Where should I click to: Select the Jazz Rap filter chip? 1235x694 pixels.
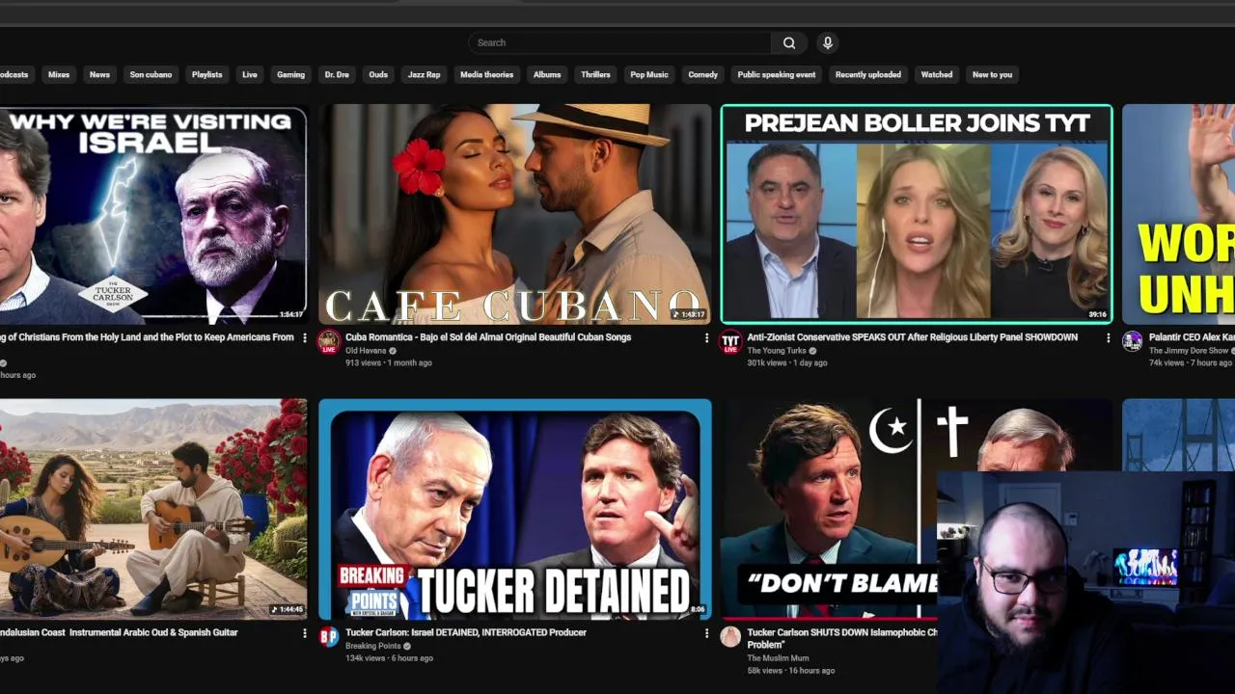tap(424, 74)
